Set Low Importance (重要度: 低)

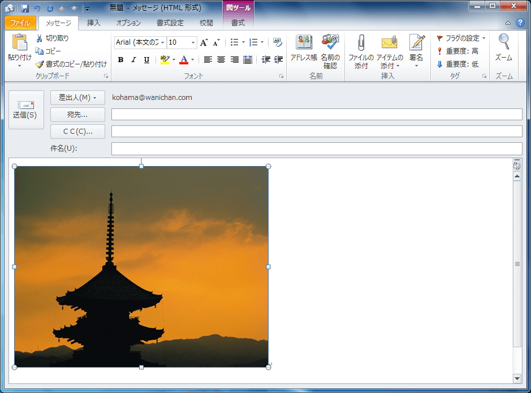pos(457,64)
